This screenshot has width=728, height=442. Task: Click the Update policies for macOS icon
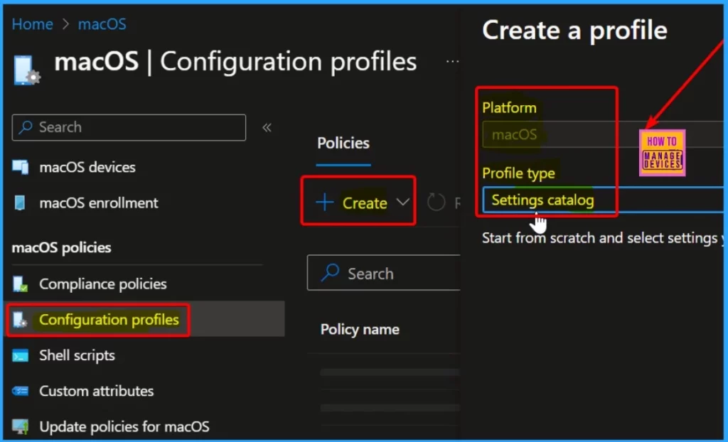(20, 426)
